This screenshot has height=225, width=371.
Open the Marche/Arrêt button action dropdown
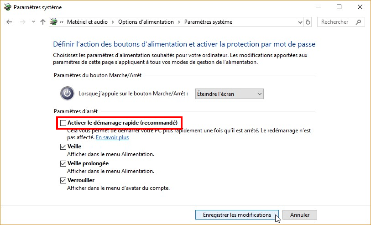click(x=229, y=94)
